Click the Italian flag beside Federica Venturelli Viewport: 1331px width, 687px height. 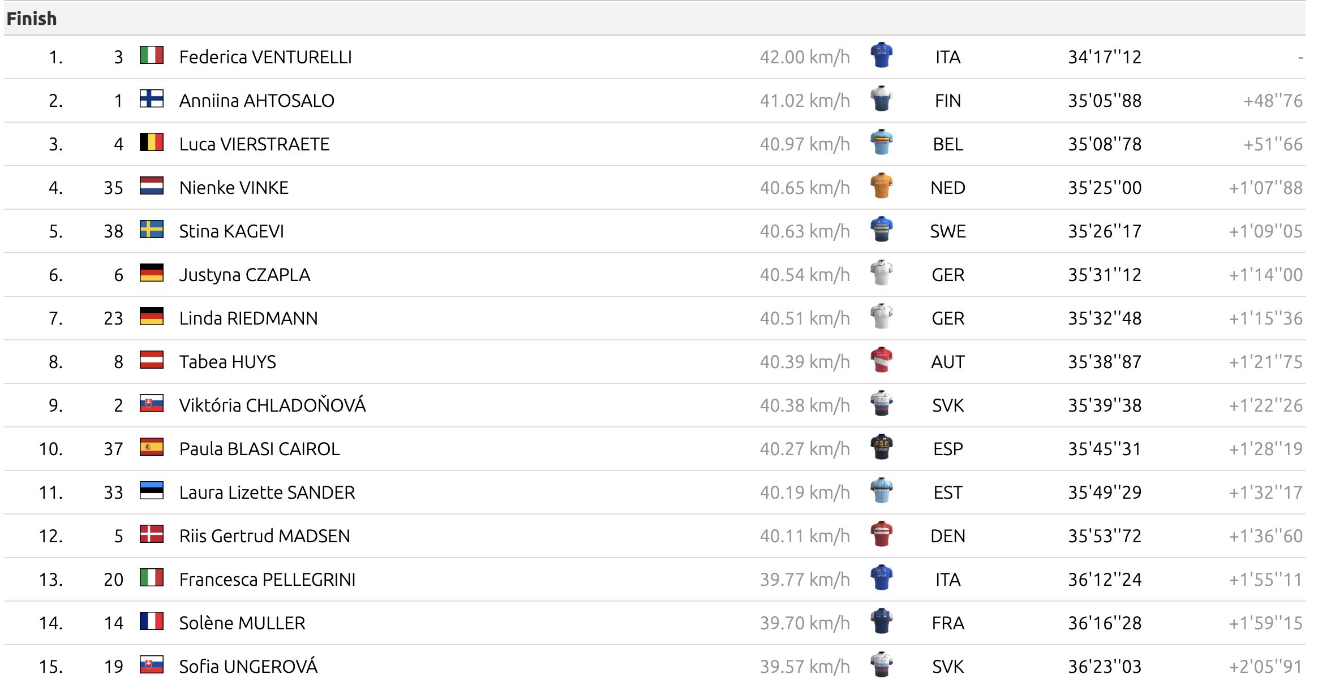click(151, 55)
